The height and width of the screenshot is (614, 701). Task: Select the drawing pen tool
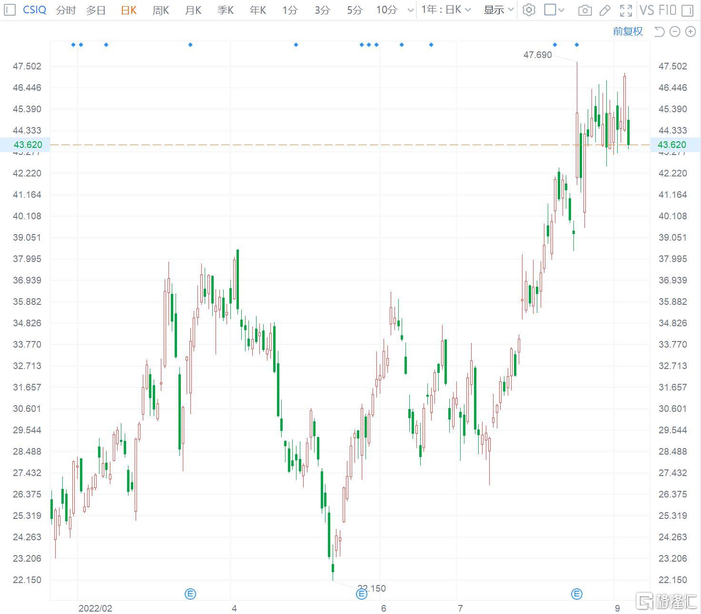[x=605, y=10]
